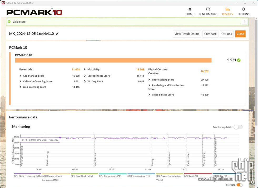Toggle GPU Load legend series
Viewport: 258px width, 188px height.
click(x=198, y=176)
